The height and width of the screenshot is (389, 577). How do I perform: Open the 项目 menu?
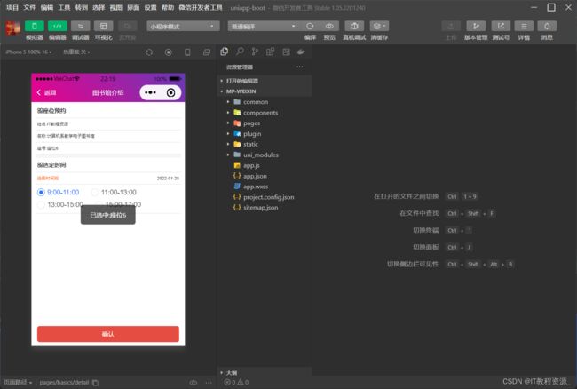coord(12,7)
